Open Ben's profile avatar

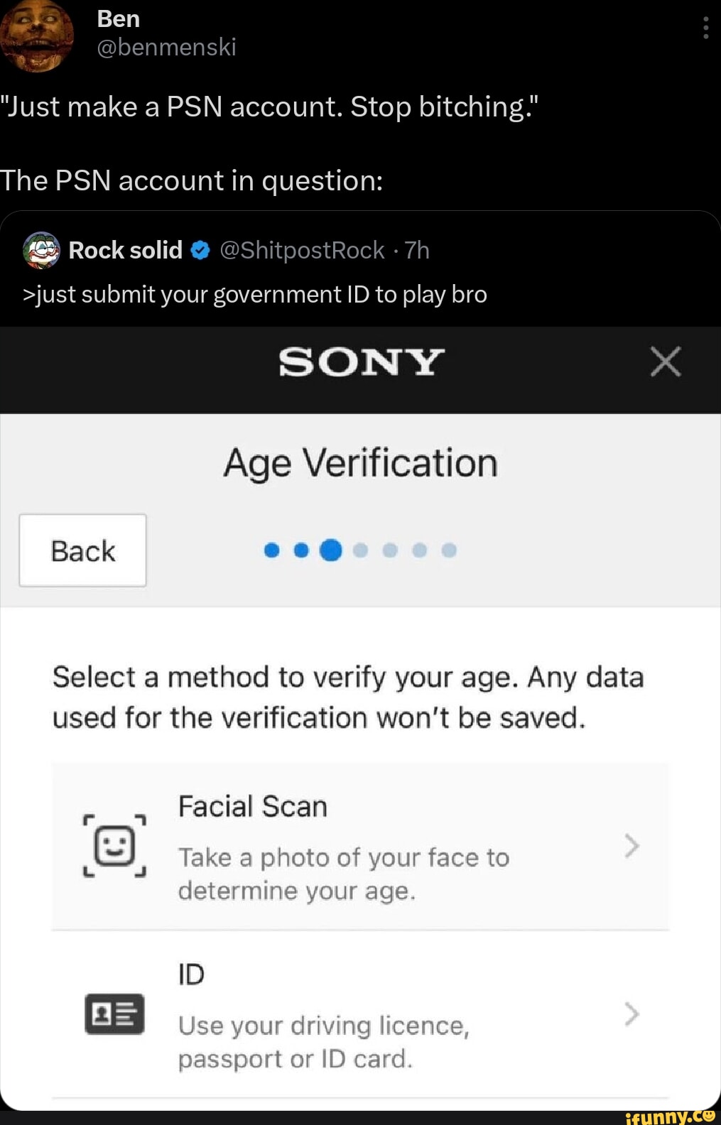[36, 35]
